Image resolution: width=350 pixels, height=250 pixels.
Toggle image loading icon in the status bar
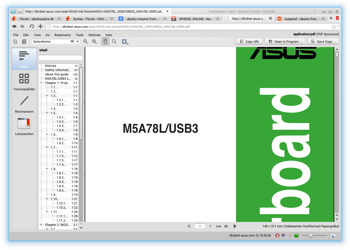[x=284, y=235]
